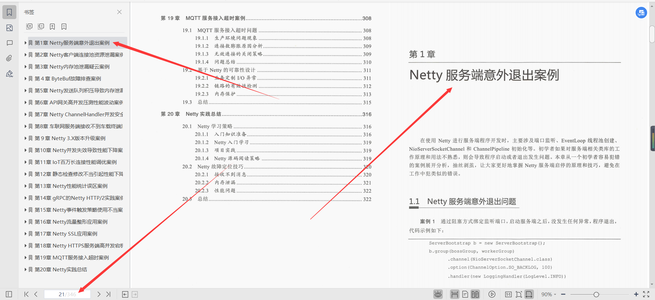Image resolution: width=655 pixels, height=300 pixels.
Task: Open bookmark 第13章 Netty性能统计误区案例
Action: point(71,186)
